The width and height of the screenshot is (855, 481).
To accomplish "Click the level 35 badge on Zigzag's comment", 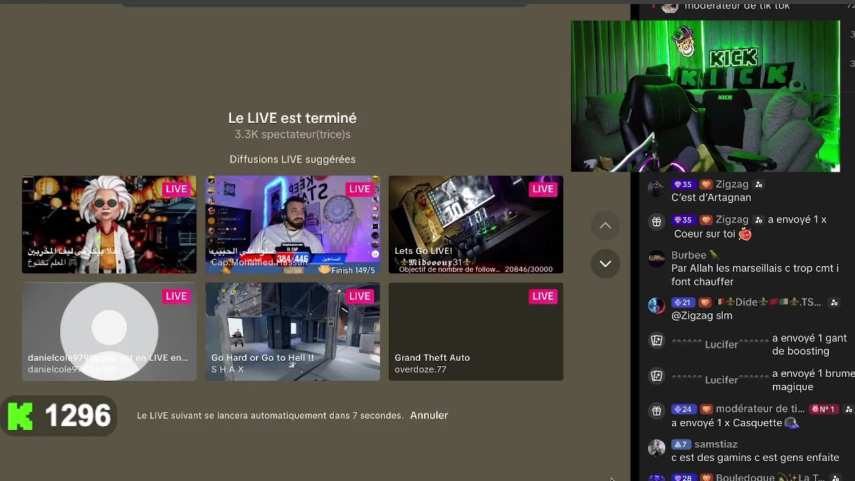I will [683, 184].
